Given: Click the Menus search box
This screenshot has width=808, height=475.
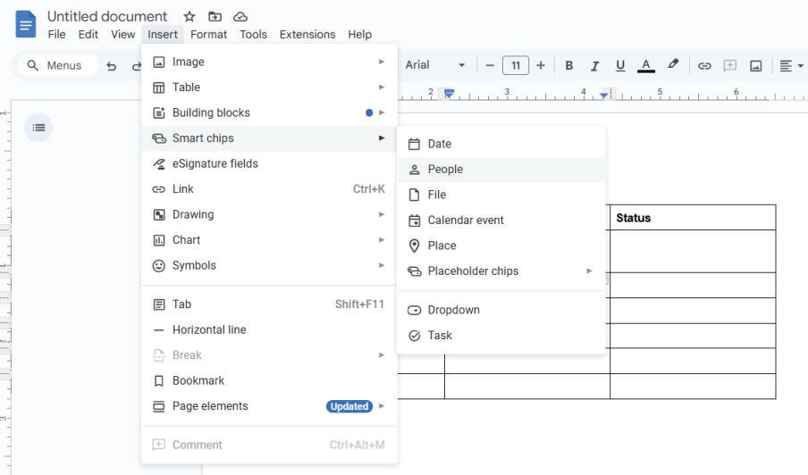Looking at the screenshot, I should pos(55,65).
